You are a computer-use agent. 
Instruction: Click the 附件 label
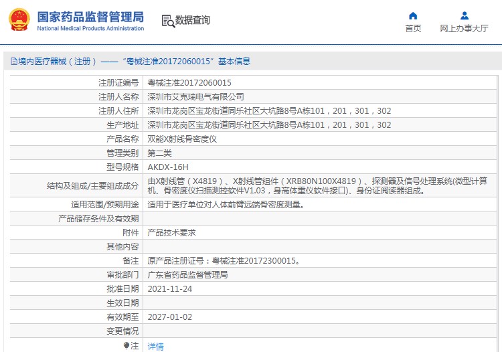(x=131, y=233)
